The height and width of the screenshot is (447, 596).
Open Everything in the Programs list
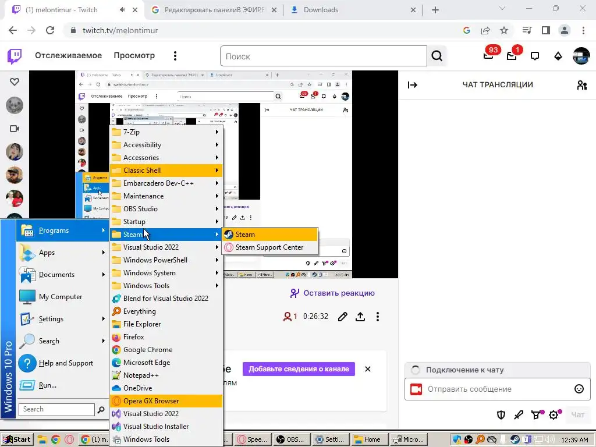pos(166,311)
